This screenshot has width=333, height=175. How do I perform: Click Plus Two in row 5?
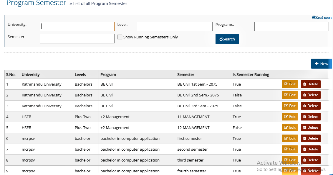(x=83, y=128)
